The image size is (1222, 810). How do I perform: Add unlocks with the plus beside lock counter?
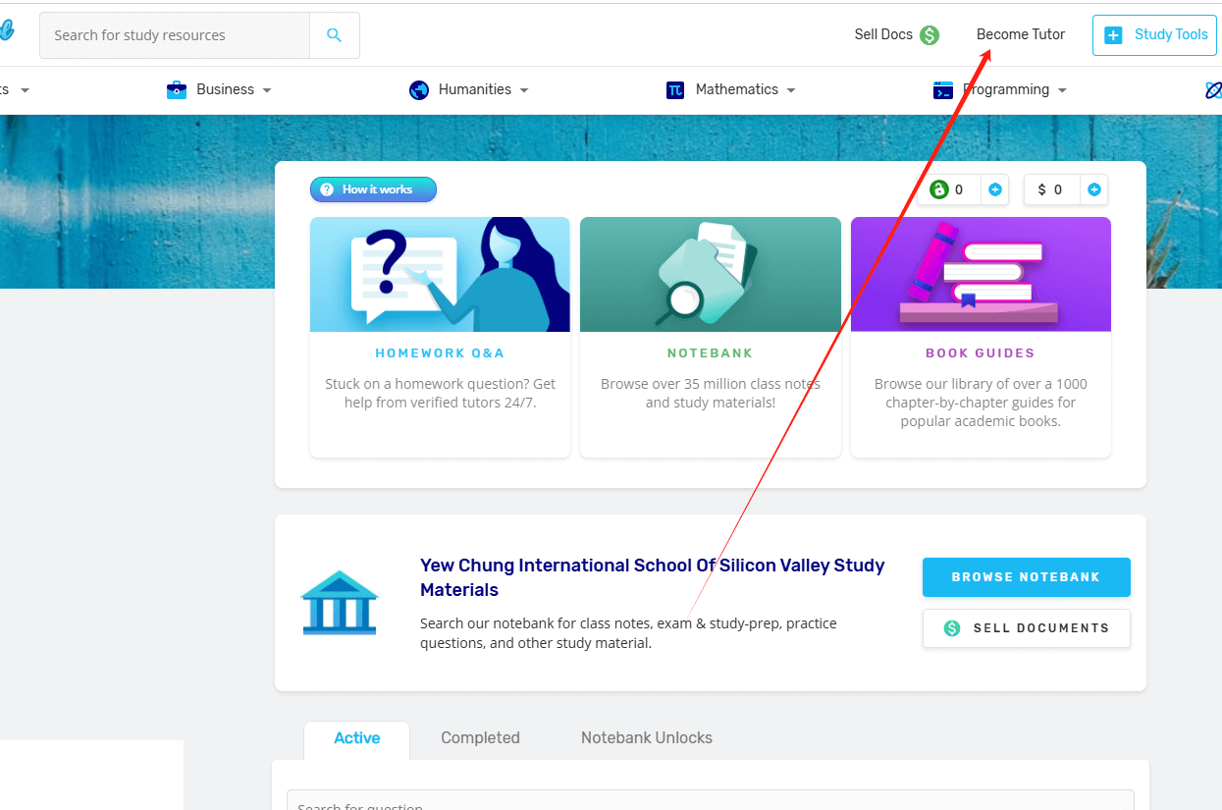point(995,189)
